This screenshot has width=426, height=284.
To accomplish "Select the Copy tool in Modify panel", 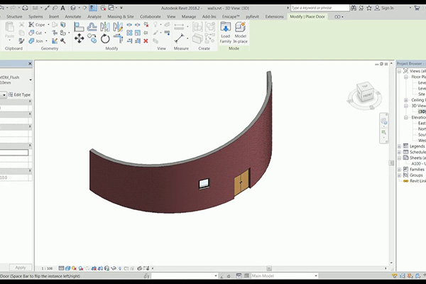I will pos(92,38).
